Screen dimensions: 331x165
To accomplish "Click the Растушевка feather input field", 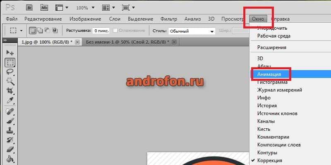I will click(101, 31).
